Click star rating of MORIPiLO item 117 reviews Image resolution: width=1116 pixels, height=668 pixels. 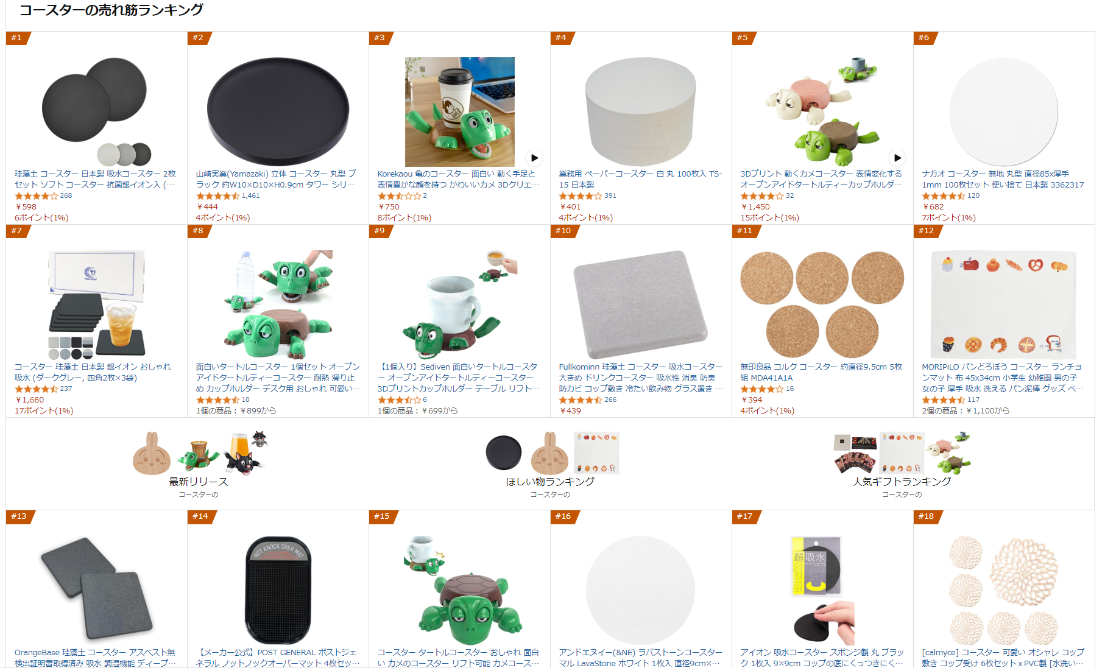(x=944, y=400)
